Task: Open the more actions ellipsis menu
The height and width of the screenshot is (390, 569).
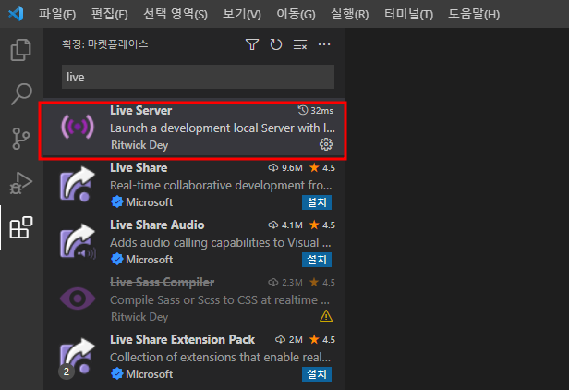Action: click(324, 44)
